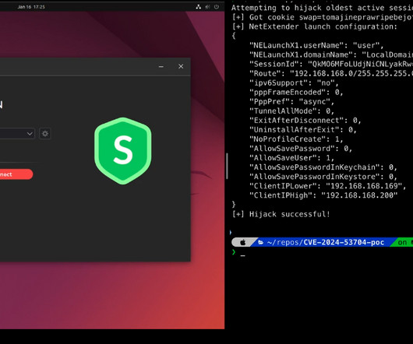Click the Apple logo in terminal prompt
The width and height of the screenshot is (413, 344).
click(x=243, y=242)
